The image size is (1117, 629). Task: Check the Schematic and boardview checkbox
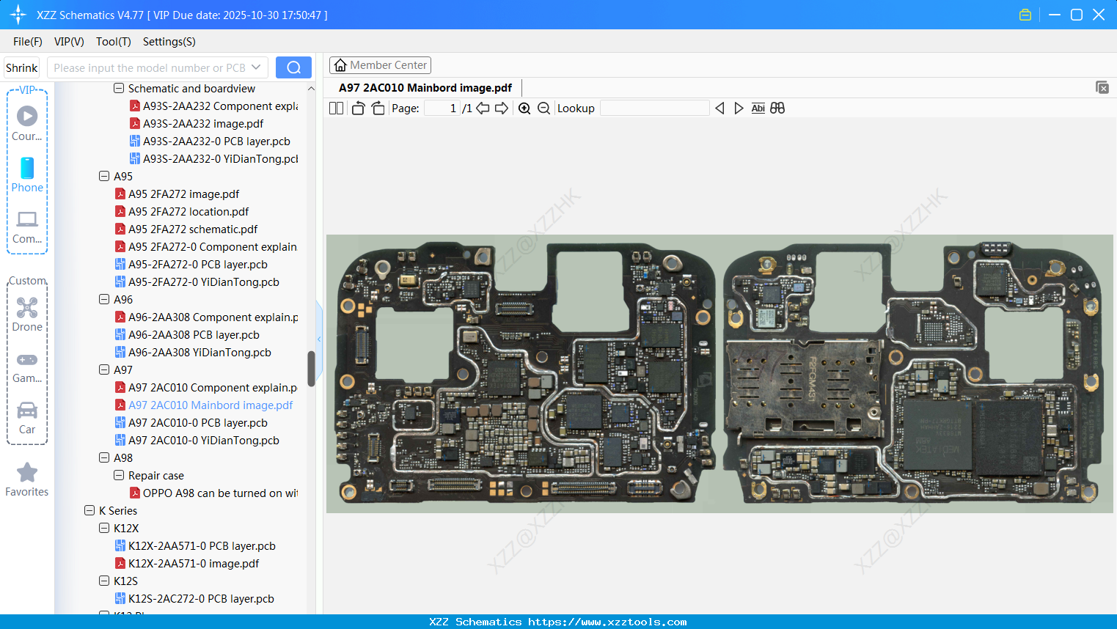118,88
